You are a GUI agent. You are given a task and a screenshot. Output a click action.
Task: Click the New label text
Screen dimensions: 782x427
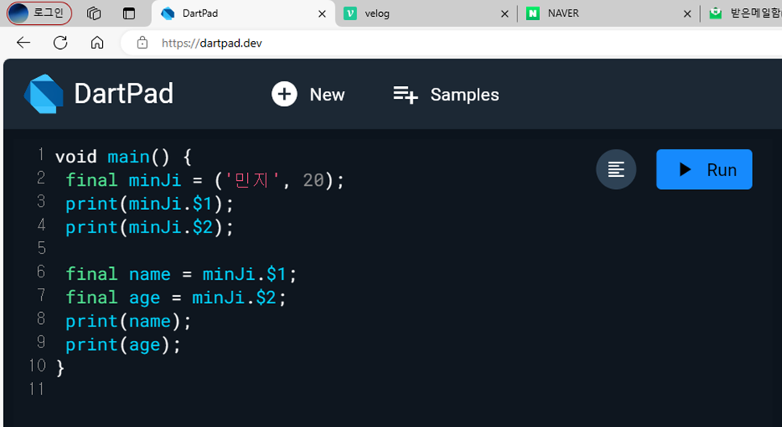coord(327,94)
